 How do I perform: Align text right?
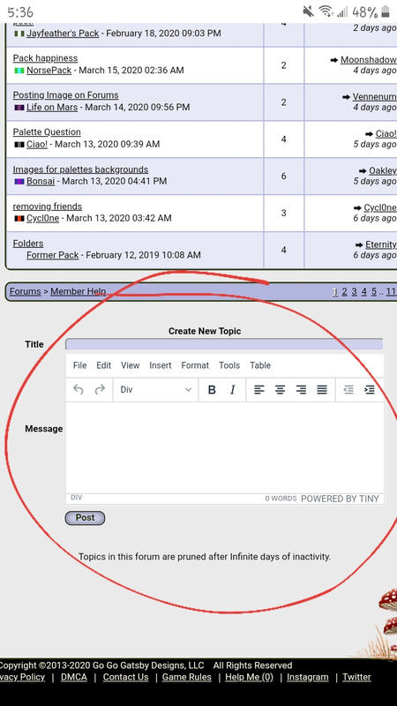[x=301, y=390]
